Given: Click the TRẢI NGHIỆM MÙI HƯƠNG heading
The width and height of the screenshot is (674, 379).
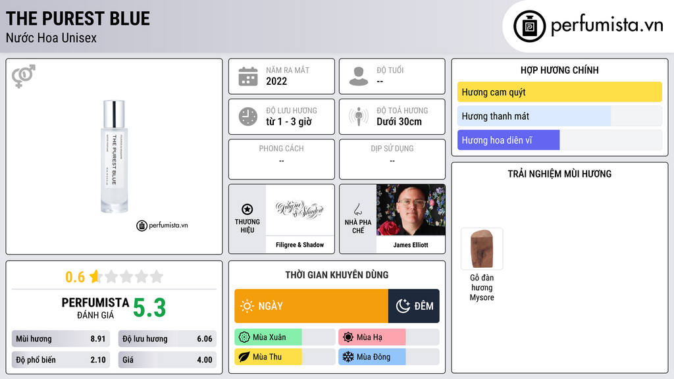Looking at the screenshot, I should point(559,174).
